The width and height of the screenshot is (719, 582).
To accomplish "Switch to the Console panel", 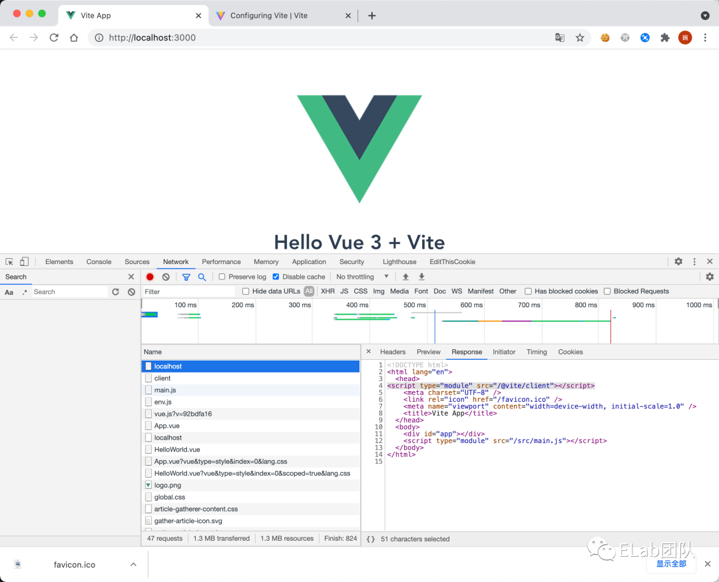I will (x=99, y=261).
